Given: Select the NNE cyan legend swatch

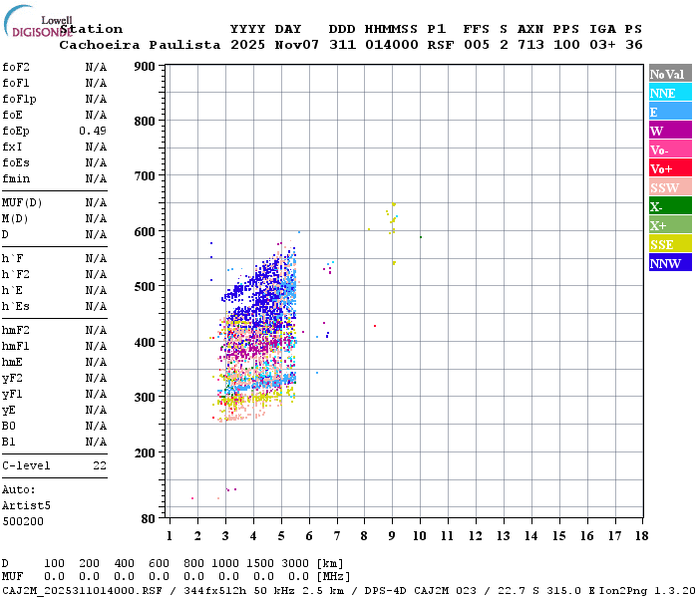Looking at the screenshot, I should (670, 93).
